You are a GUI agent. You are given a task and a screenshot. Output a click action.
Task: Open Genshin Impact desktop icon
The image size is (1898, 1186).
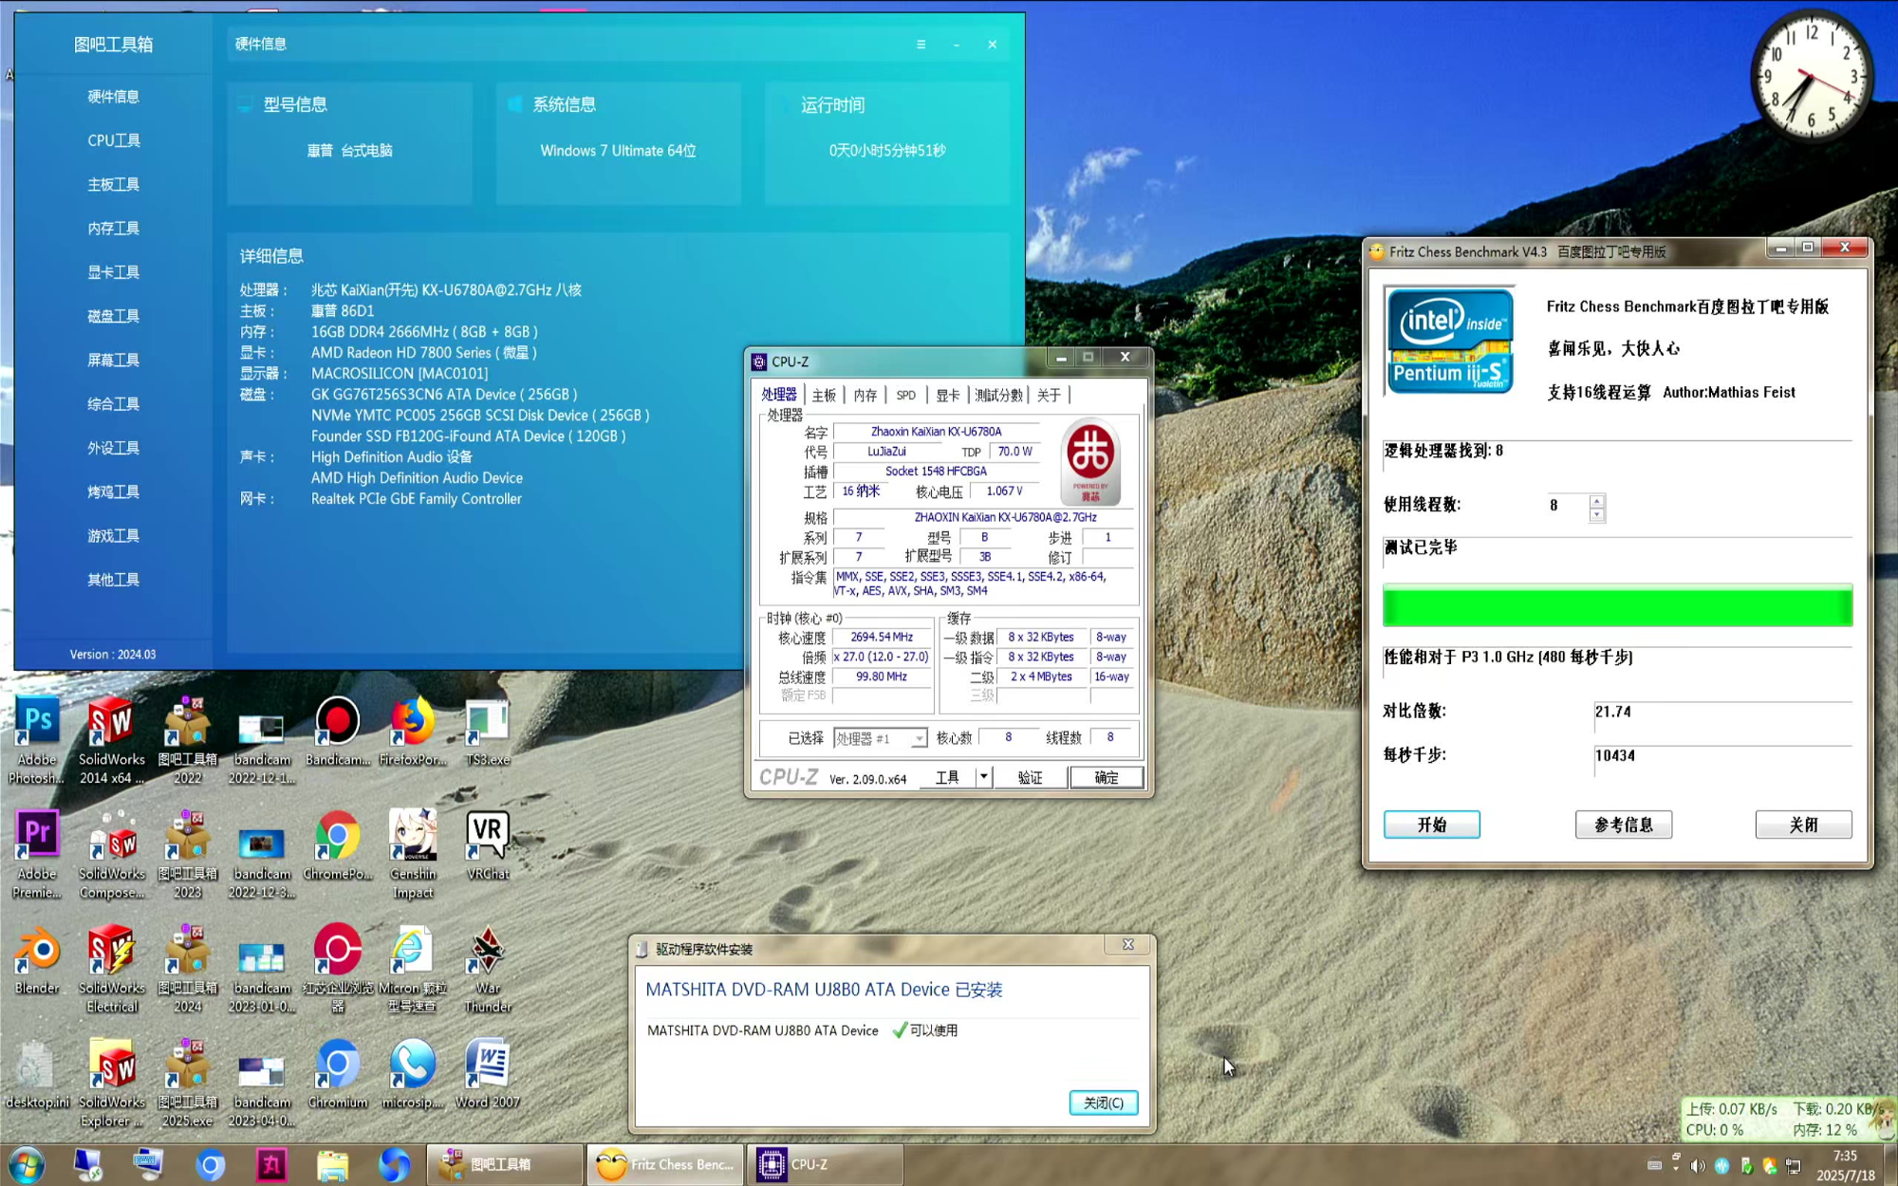point(412,854)
